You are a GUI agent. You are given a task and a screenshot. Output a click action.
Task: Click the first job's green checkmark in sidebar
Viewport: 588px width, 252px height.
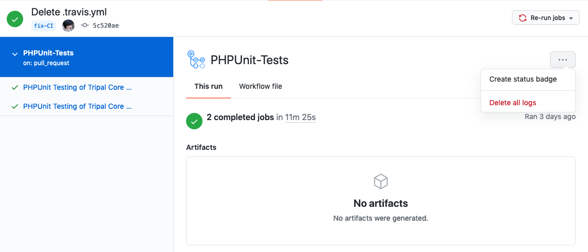coord(15,87)
